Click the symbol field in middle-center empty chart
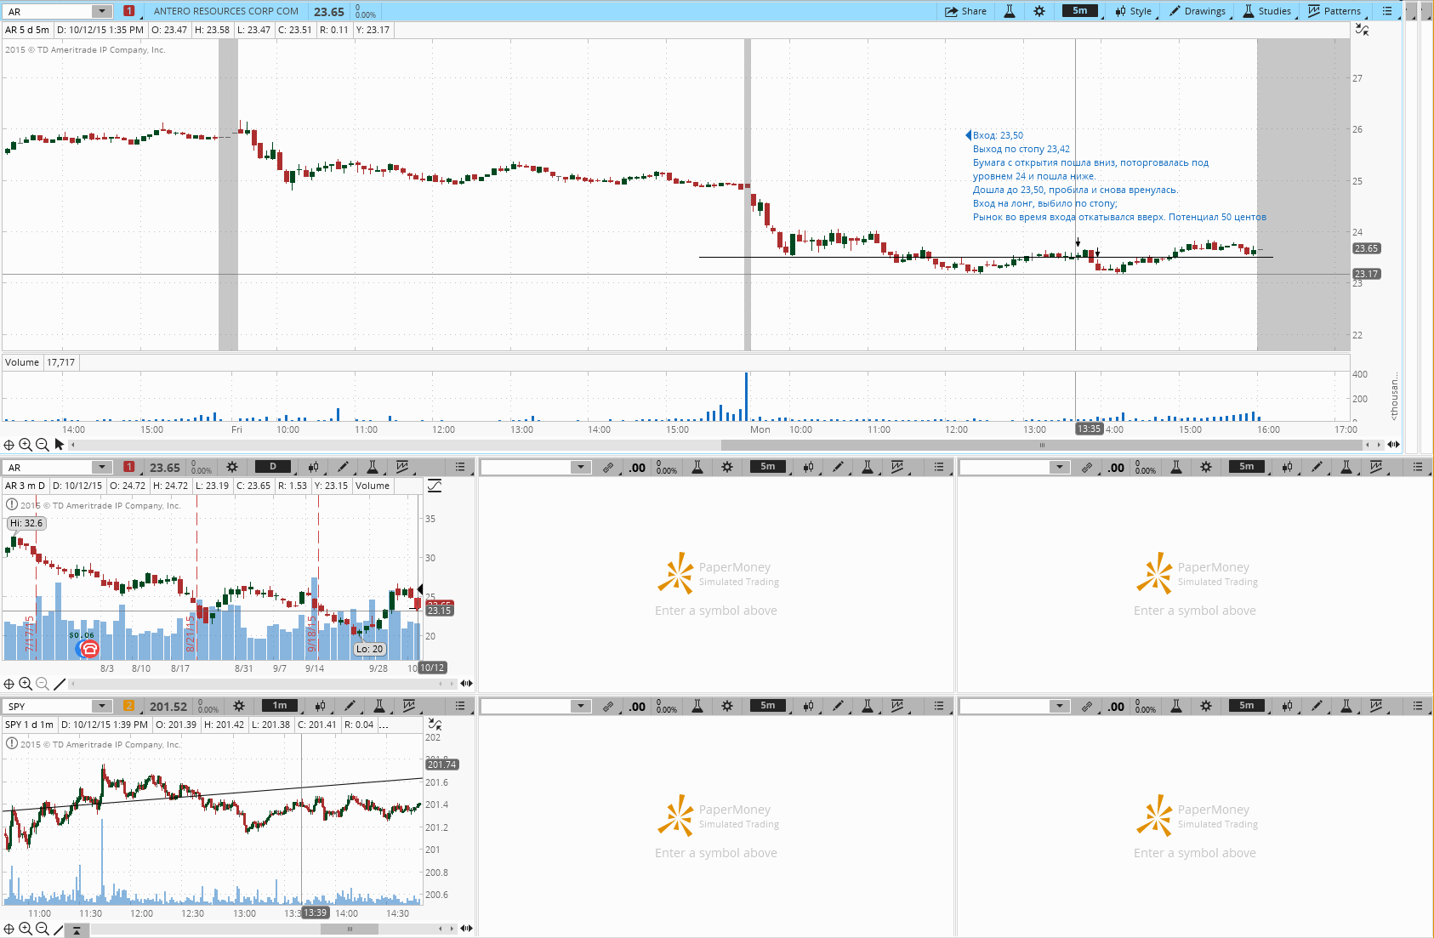 [526, 467]
